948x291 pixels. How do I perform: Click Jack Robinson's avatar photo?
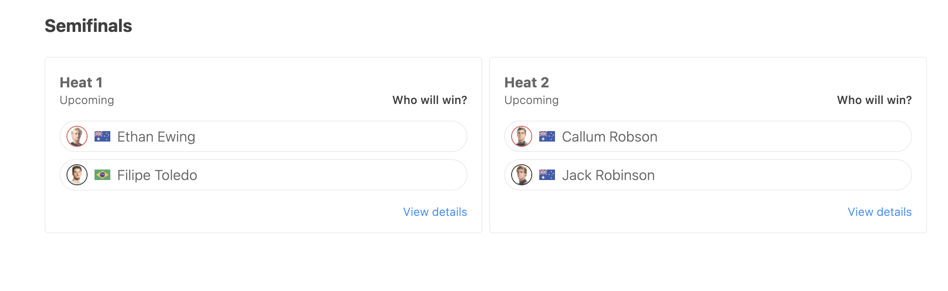tap(522, 175)
